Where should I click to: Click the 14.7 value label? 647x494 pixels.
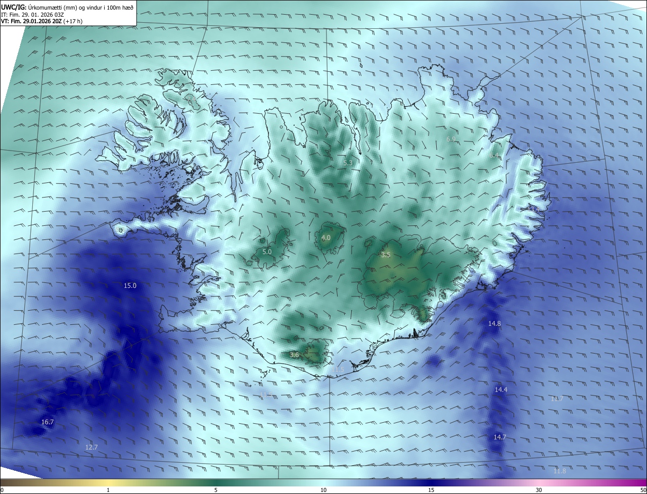[x=500, y=437]
